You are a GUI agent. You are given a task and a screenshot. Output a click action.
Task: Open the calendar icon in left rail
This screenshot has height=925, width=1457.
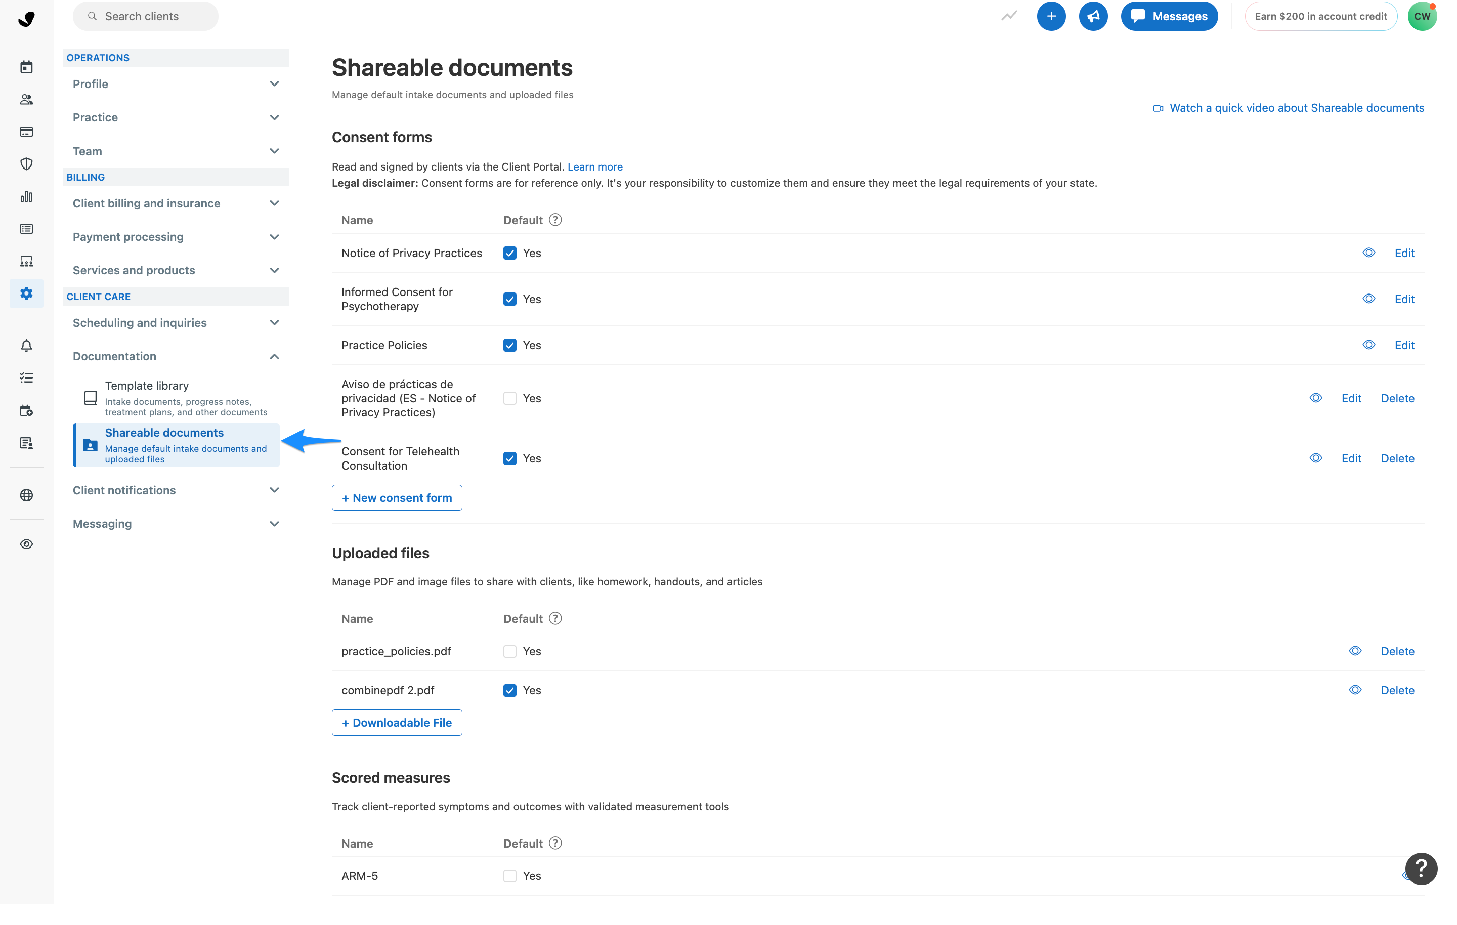[26, 67]
